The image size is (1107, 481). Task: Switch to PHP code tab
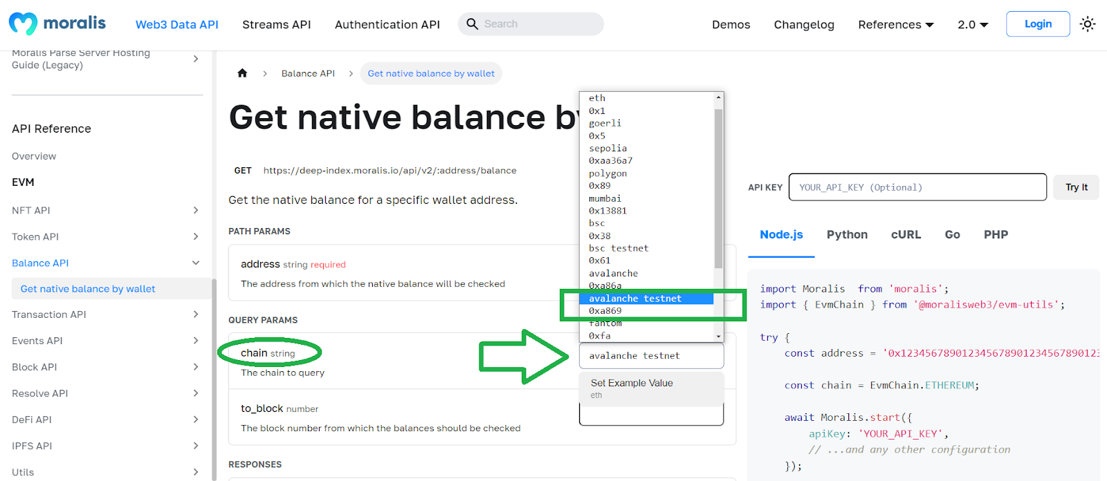pyautogui.click(x=996, y=235)
